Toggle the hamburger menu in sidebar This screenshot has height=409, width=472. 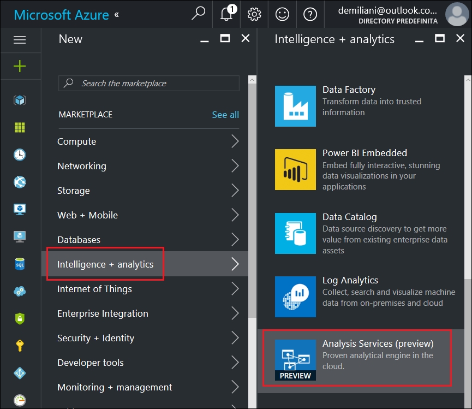pos(20,40)
